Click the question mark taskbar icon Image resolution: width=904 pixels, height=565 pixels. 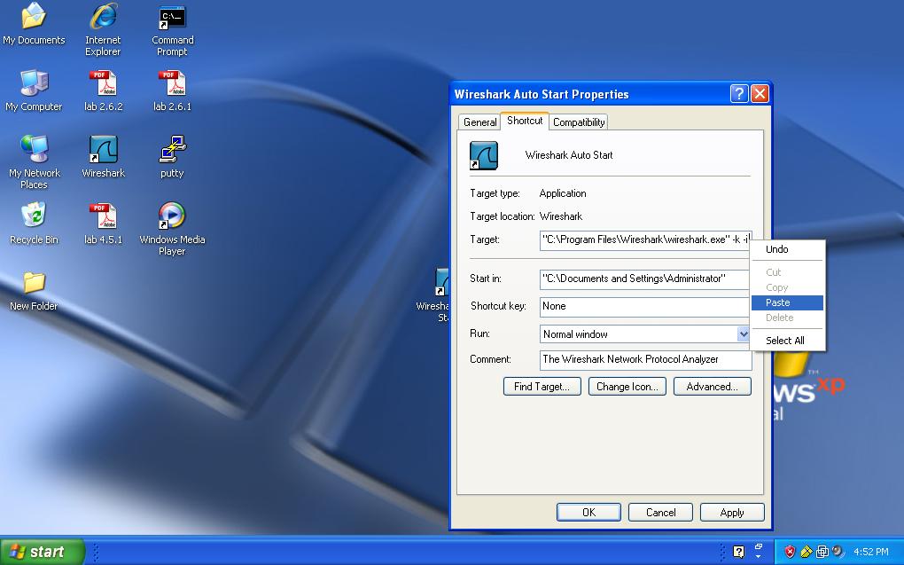(x=738, y=552)
